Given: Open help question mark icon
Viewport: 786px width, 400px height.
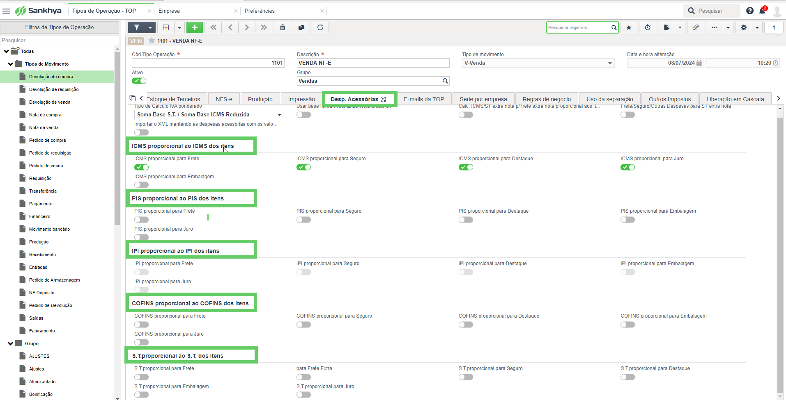Looking at the screenshot, I should click(x=750, y=11).
